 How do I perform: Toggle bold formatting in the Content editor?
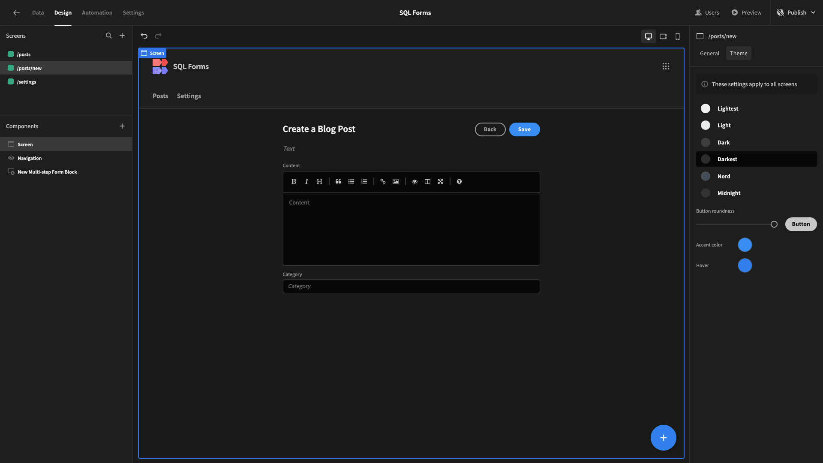[x=294, y=181]
